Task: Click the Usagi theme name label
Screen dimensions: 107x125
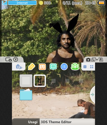Action: tap(33, 122)
